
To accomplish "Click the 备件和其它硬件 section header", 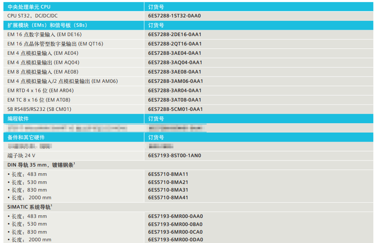I will coord(74,138).
